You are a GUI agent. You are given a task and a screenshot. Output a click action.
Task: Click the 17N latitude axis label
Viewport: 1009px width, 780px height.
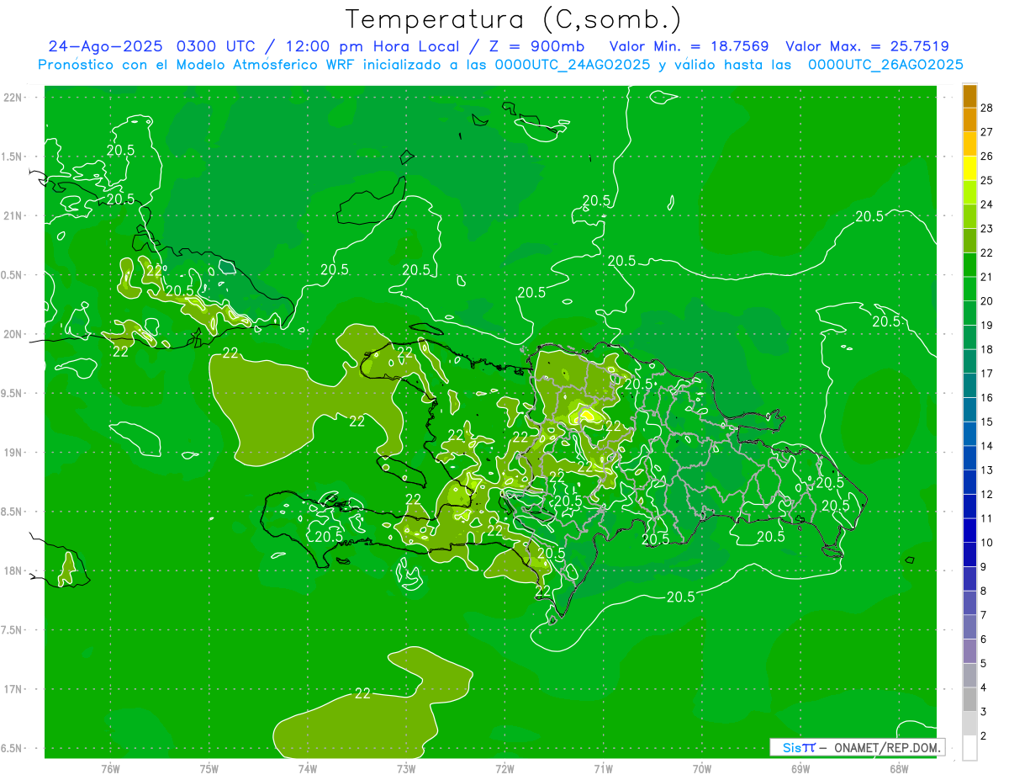point(13,689)
